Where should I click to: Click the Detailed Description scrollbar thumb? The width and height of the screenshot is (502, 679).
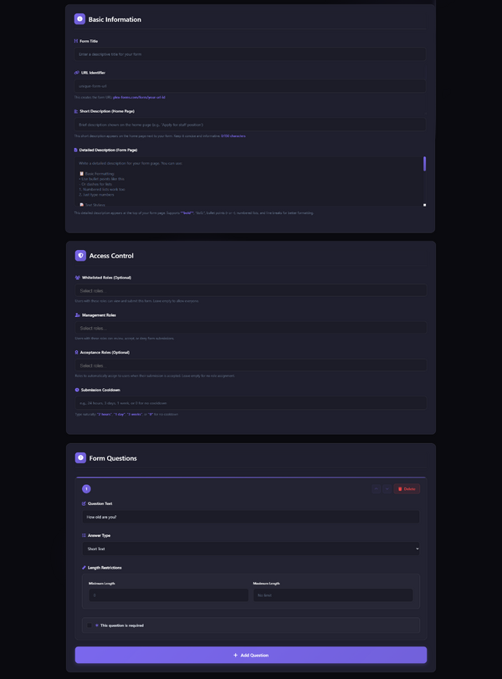424,164
